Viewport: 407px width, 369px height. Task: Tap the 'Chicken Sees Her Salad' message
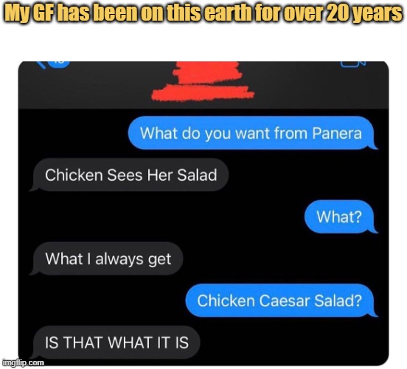pyautogui.click(x=129, y=175)
